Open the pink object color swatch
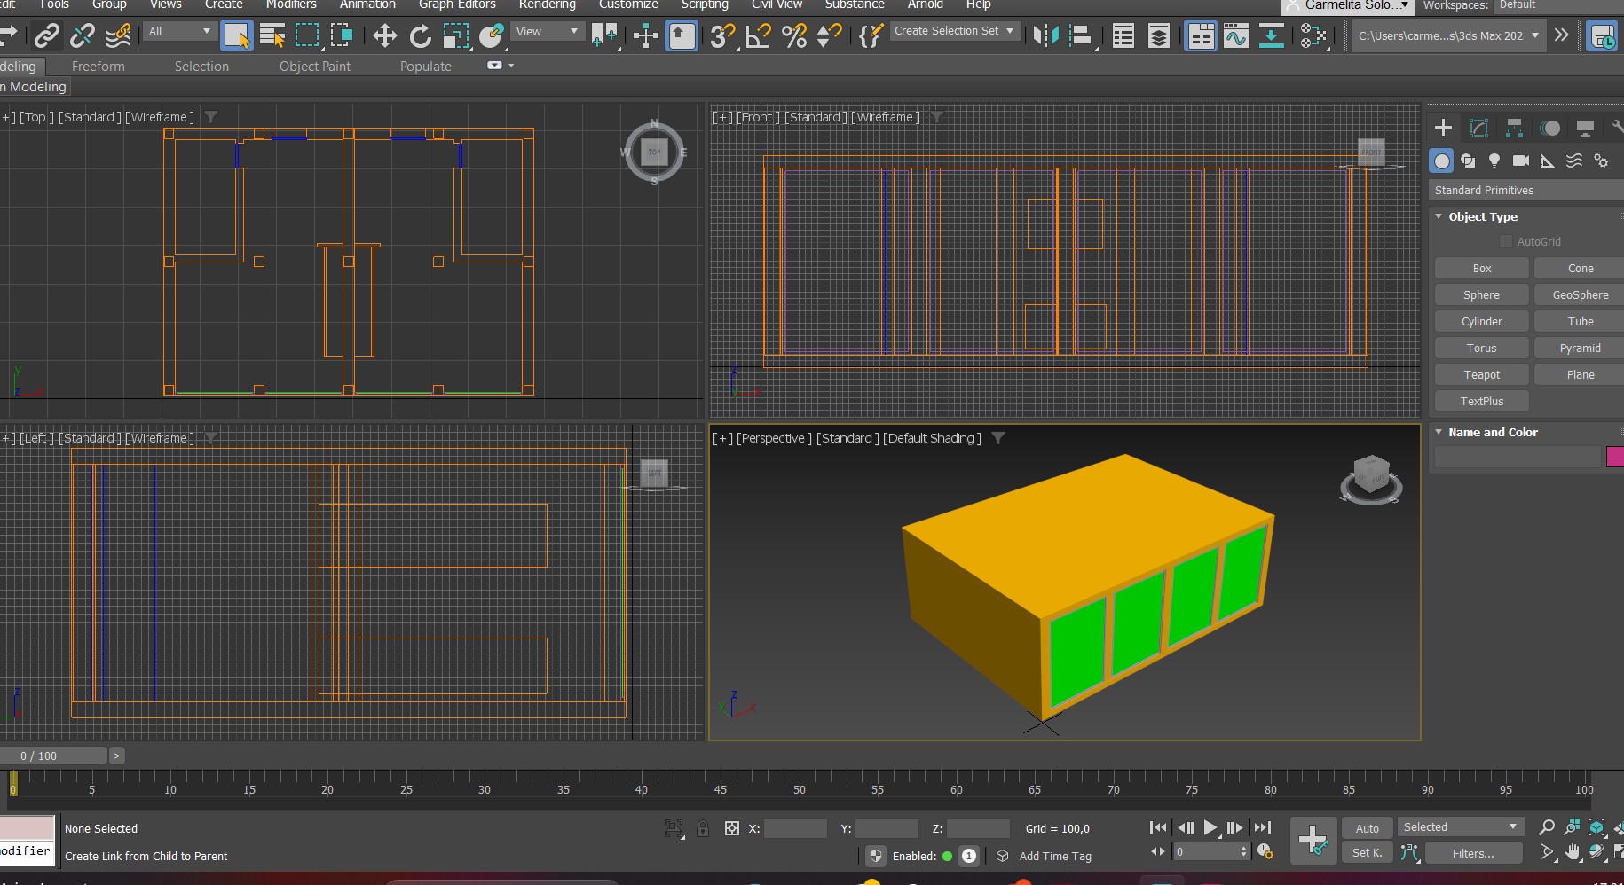The width and height of the screenshot is (1624, 885). pos(1614,457)
